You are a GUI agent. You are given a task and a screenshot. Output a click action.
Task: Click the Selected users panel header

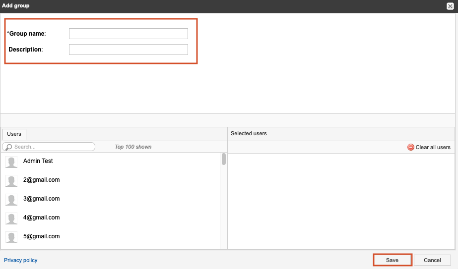[x=249, y=134]
